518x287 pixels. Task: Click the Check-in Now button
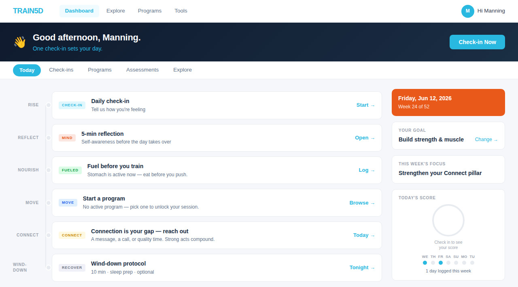477,42
